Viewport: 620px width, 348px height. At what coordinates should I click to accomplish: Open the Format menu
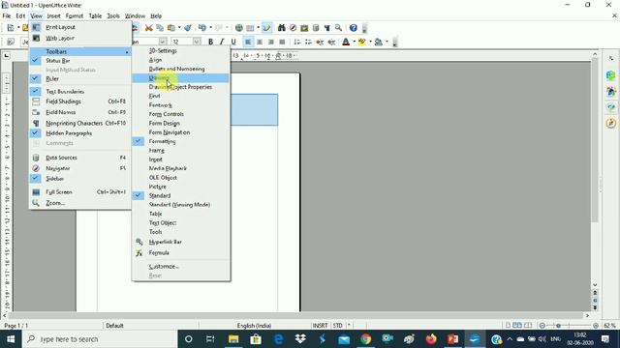75,15
